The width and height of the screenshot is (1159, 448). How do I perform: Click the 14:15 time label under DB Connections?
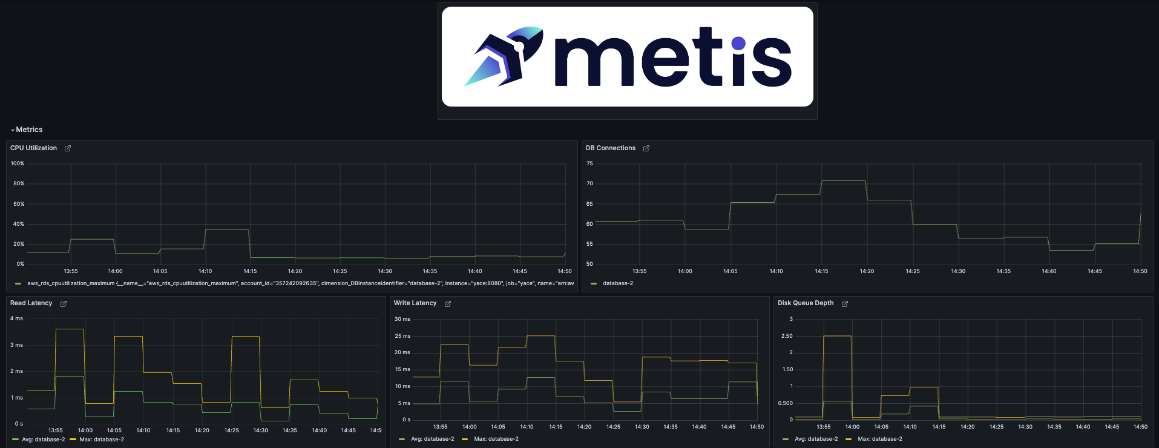click(x=821, y=271)
